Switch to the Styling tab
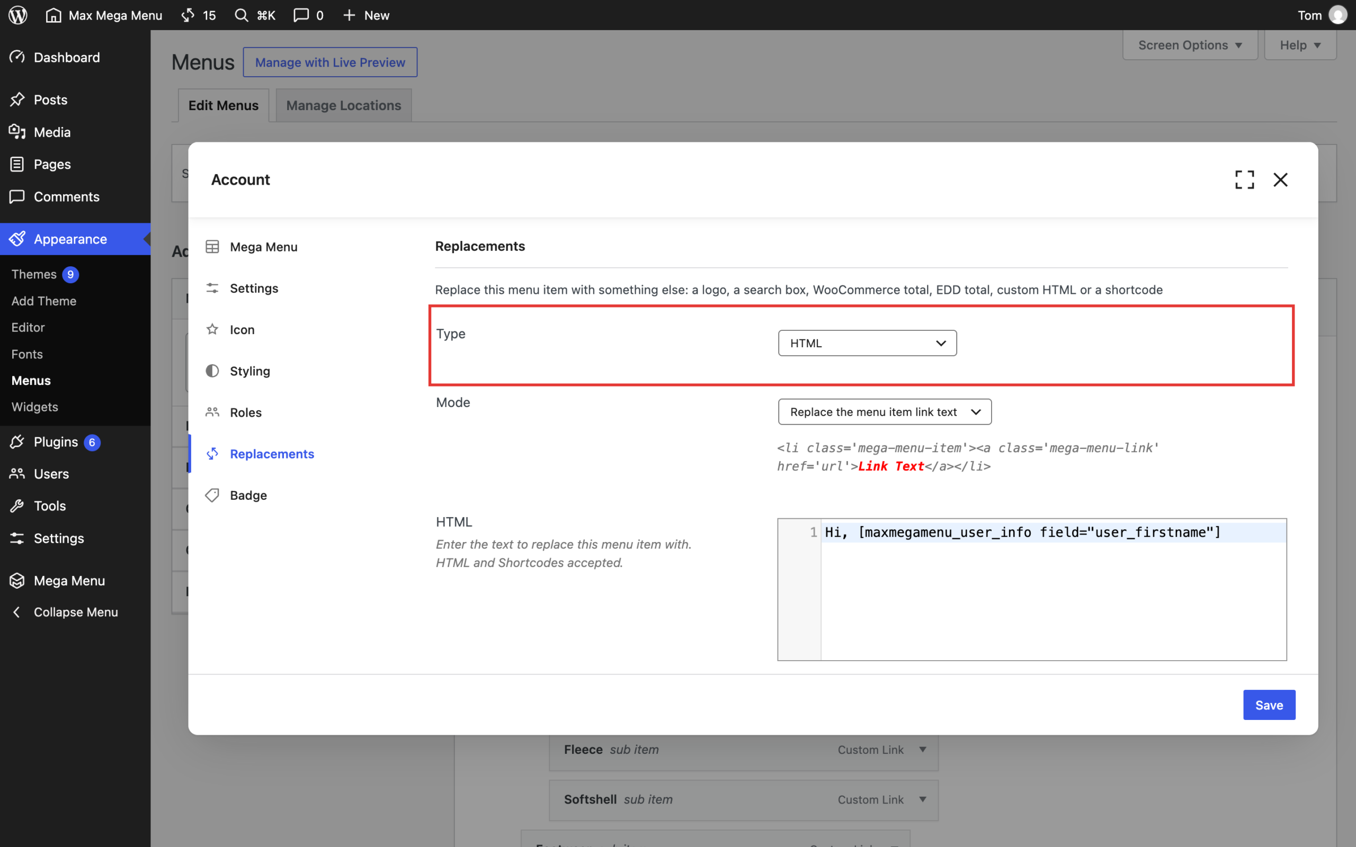 pos(238,371)
